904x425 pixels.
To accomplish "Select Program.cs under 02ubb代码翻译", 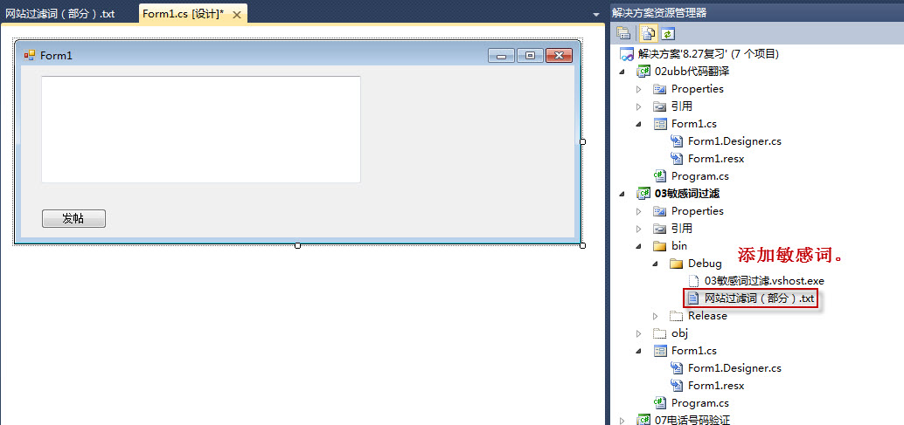I will pyautogui.click(x=700, y=176).
